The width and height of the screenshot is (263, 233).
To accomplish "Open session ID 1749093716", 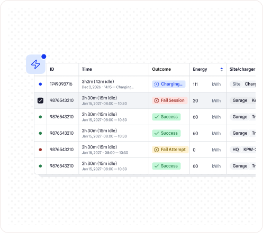I will point(61,84).
